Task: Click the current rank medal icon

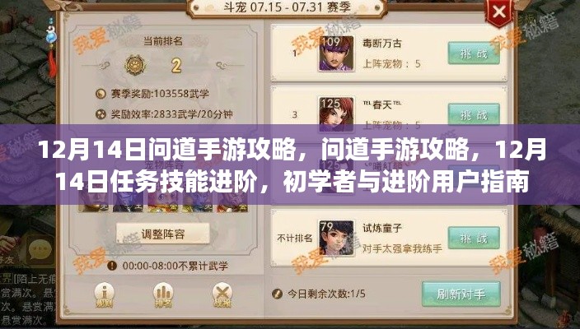Action: (x=135, y=65)
